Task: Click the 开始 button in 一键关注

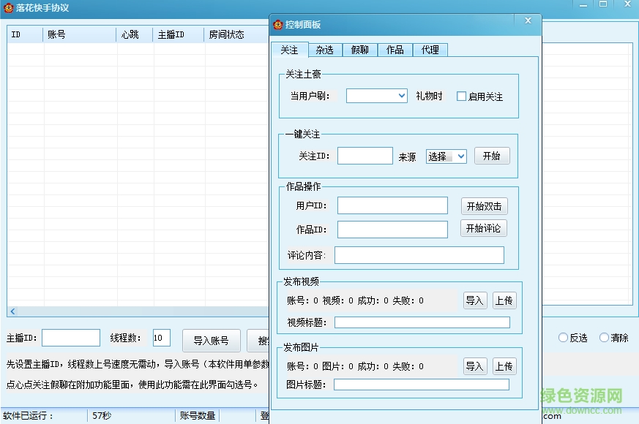Action: point(492,156)
